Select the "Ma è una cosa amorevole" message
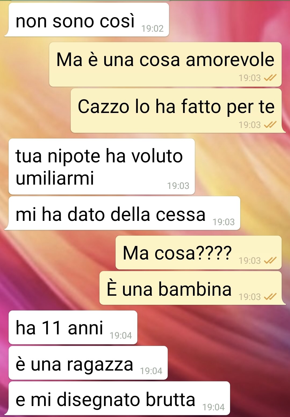 tap(165, 64)
